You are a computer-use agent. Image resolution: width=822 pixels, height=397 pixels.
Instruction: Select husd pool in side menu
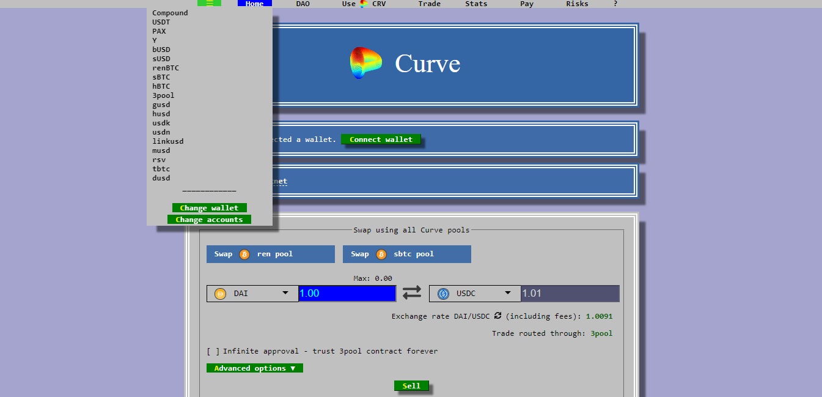tap(161, 114)
